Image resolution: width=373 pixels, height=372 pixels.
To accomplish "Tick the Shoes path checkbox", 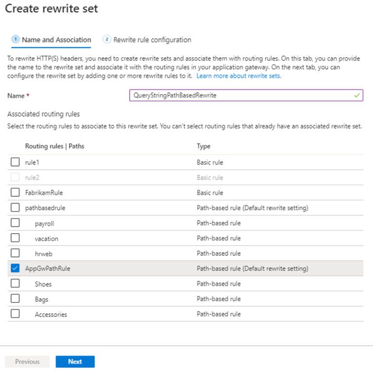I will [x=15, y=284].
